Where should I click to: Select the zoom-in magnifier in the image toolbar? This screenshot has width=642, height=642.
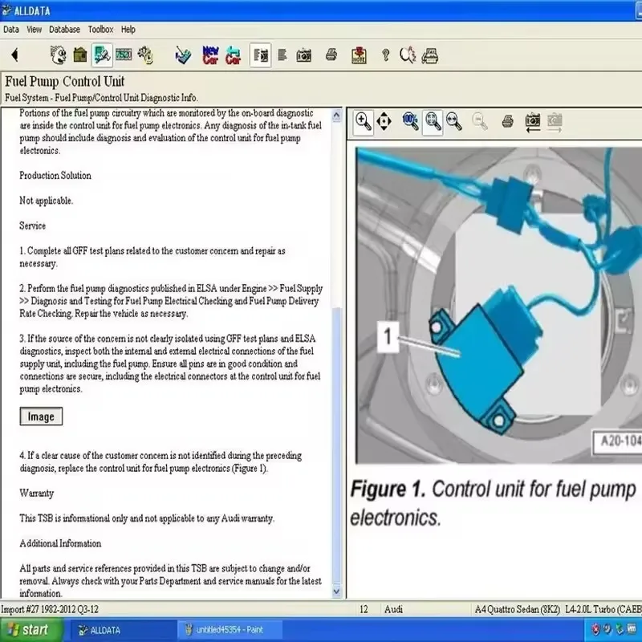(364, 122)
